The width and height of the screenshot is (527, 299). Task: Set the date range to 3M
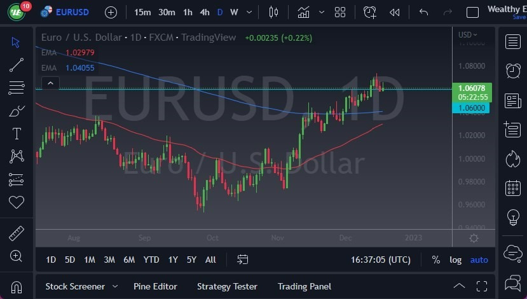click(x=109, y=260)
